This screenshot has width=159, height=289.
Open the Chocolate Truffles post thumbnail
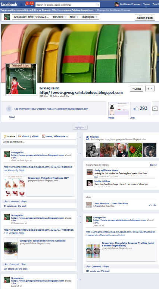(x=93, y=250)
